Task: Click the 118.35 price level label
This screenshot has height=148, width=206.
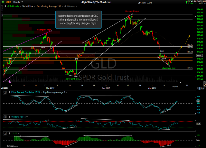Action: pyautogui.click(x=190, y=45)
